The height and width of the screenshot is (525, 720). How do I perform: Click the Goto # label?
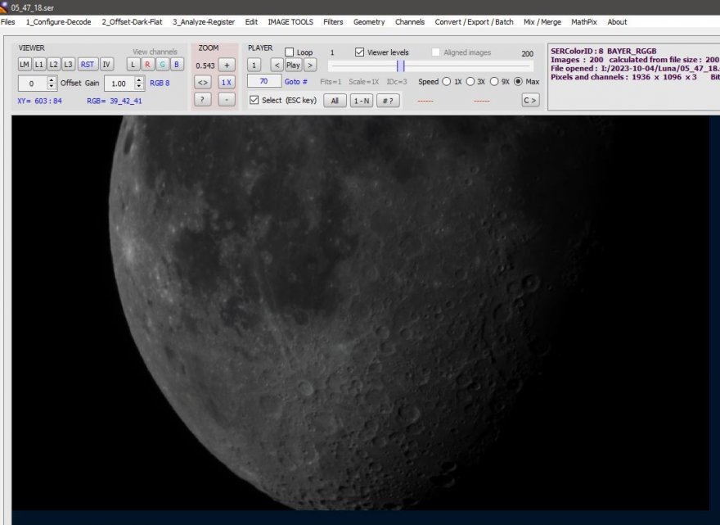tap(295, 81)
